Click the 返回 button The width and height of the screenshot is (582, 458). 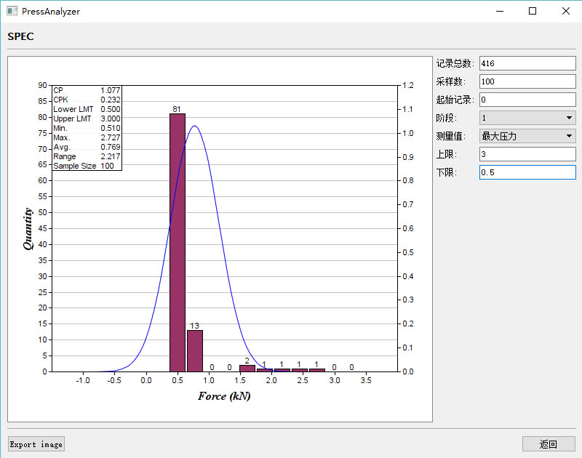(549, 444)
